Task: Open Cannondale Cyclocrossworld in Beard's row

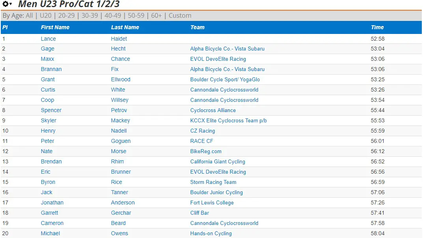Action: 224,223
